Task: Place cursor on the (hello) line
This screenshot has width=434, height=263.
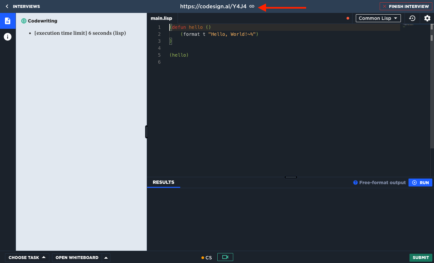Action: [x=179, y=55]
